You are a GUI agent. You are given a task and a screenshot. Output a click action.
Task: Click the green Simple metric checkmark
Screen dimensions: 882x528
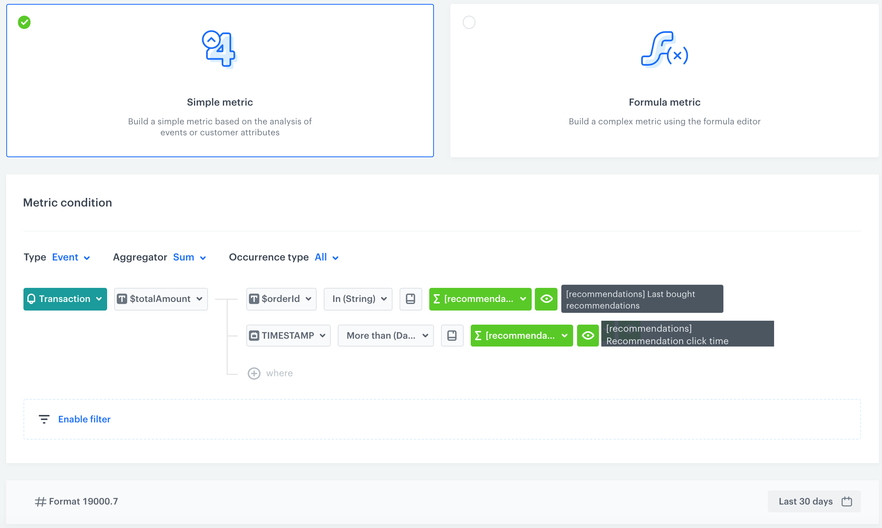point(24,22)
